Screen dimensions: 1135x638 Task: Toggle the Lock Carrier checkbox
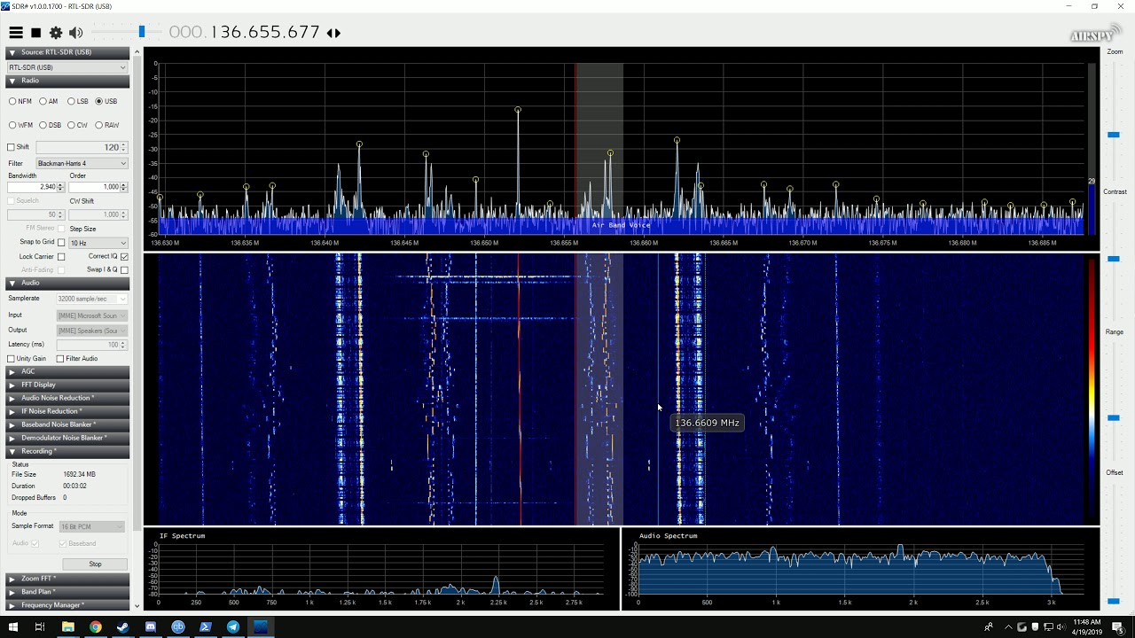pyautogui.click(x=61, y=257)
